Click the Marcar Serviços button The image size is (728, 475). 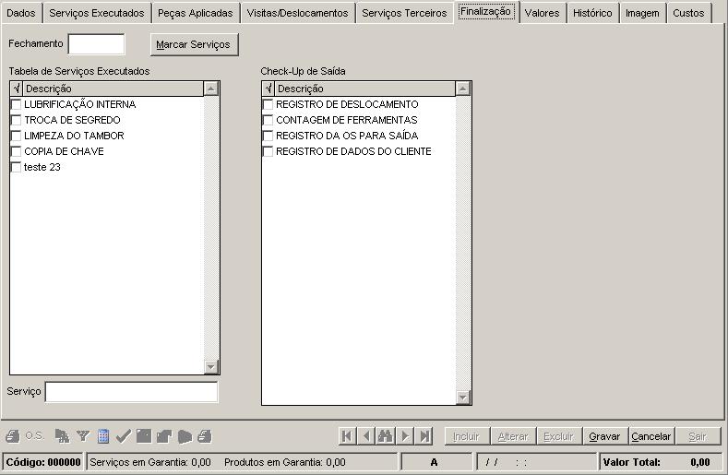pyautogui.click(x=194, y=44)
